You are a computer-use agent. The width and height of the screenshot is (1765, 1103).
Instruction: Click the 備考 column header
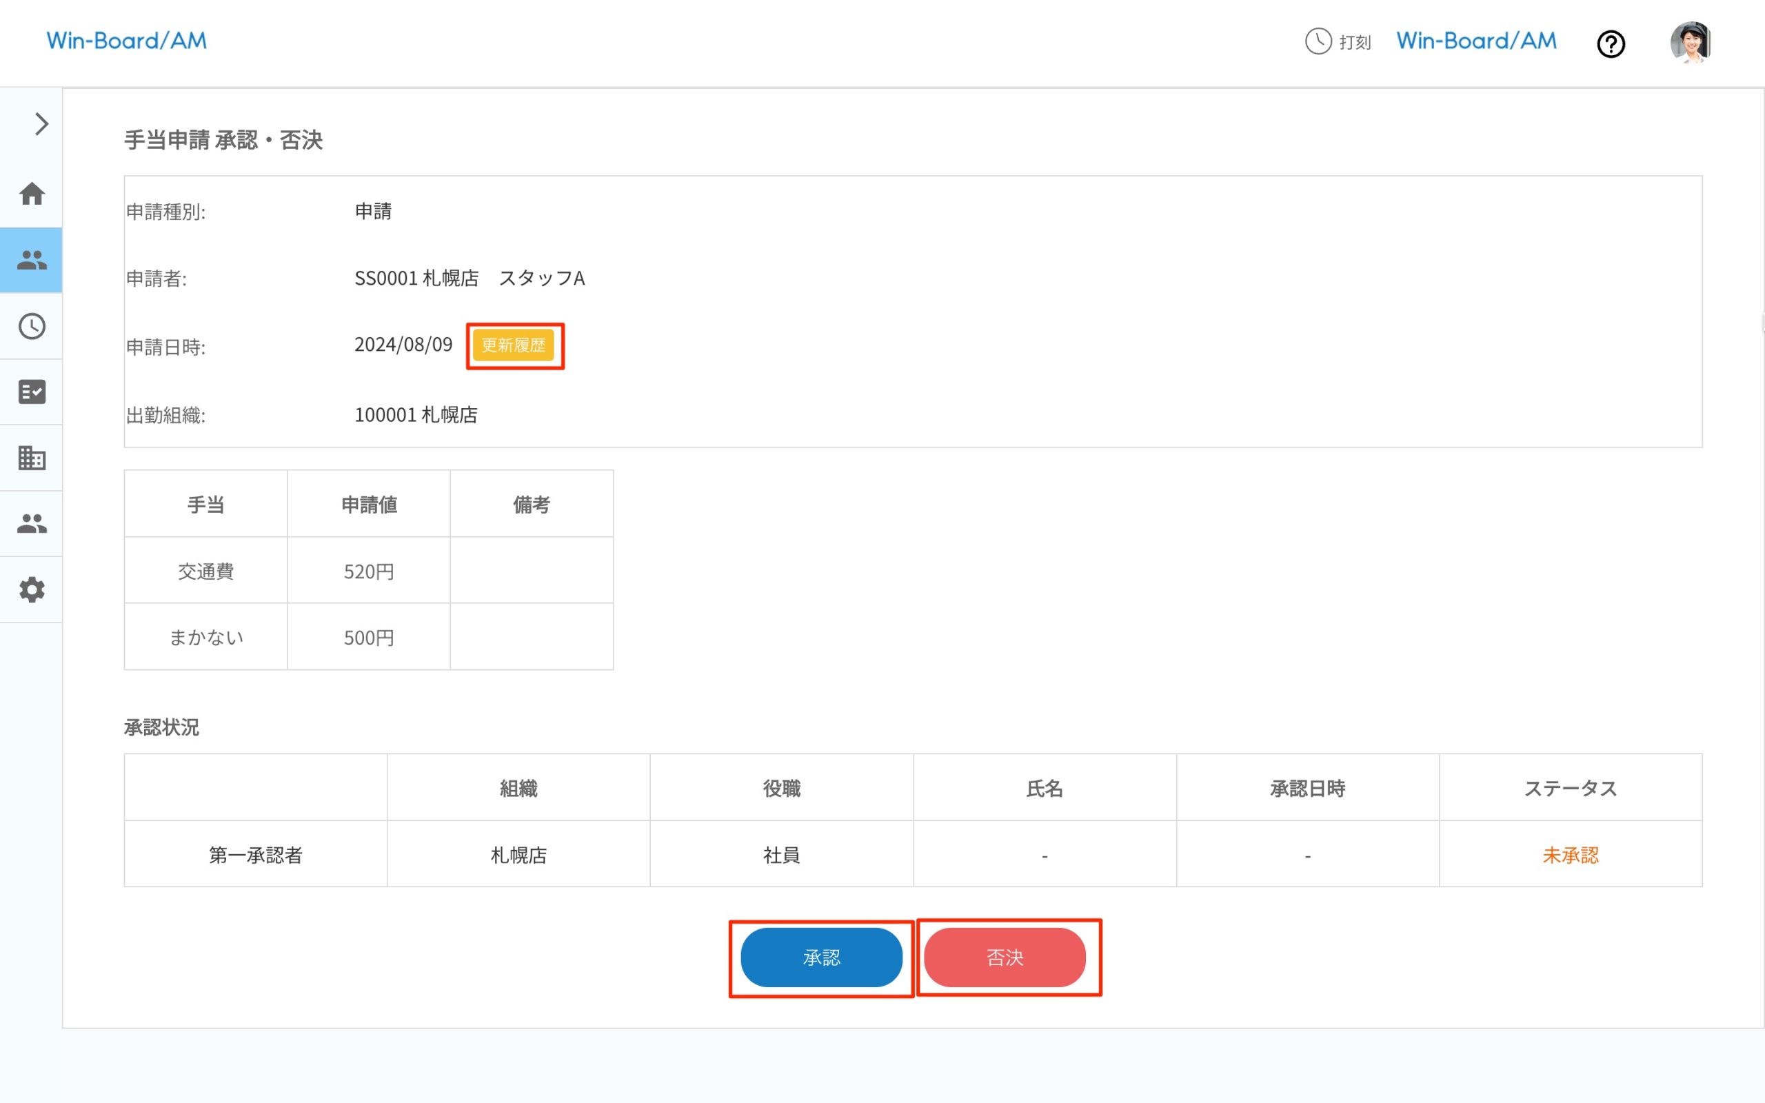[531, 504]
